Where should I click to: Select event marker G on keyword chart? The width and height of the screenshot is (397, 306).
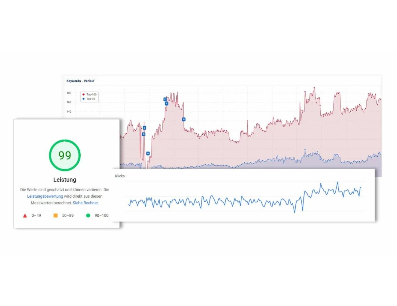pyautogui.click(x=184, y=119)
